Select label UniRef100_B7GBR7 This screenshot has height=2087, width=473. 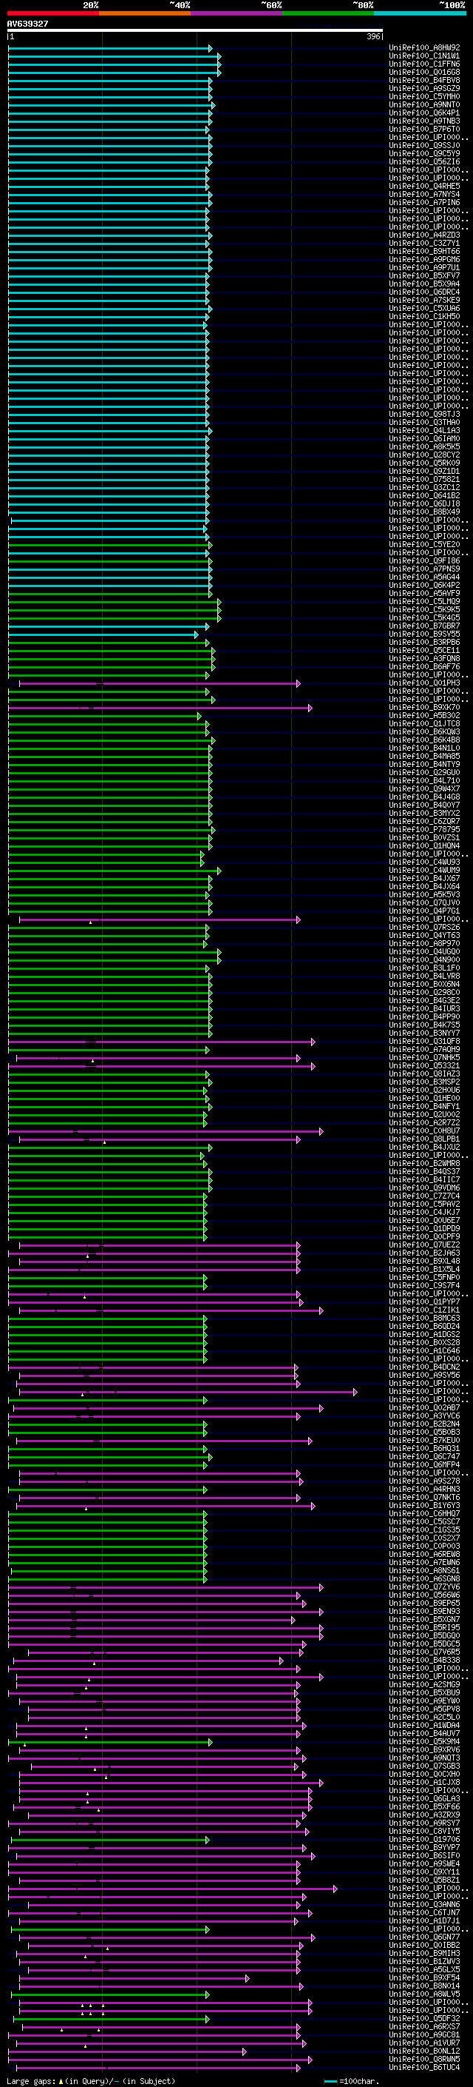tap(424, 626)
